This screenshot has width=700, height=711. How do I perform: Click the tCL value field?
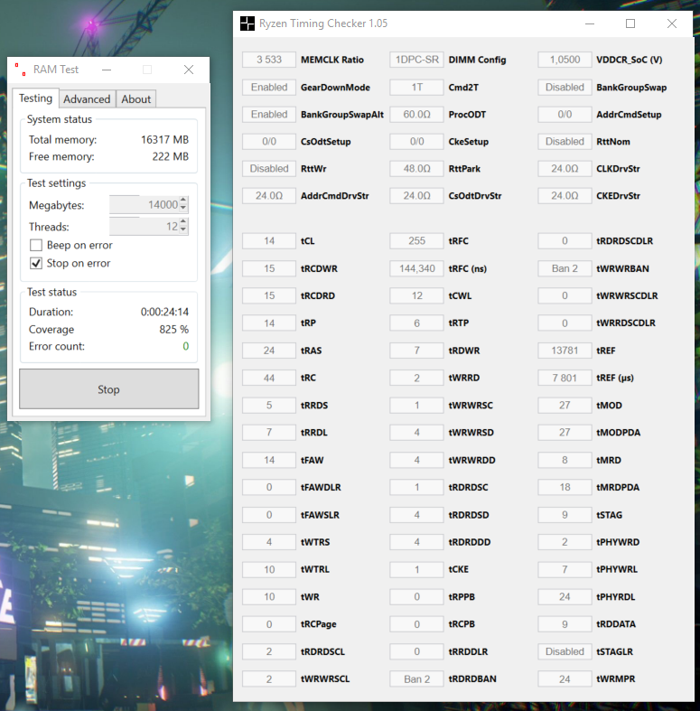pos(269,241)
